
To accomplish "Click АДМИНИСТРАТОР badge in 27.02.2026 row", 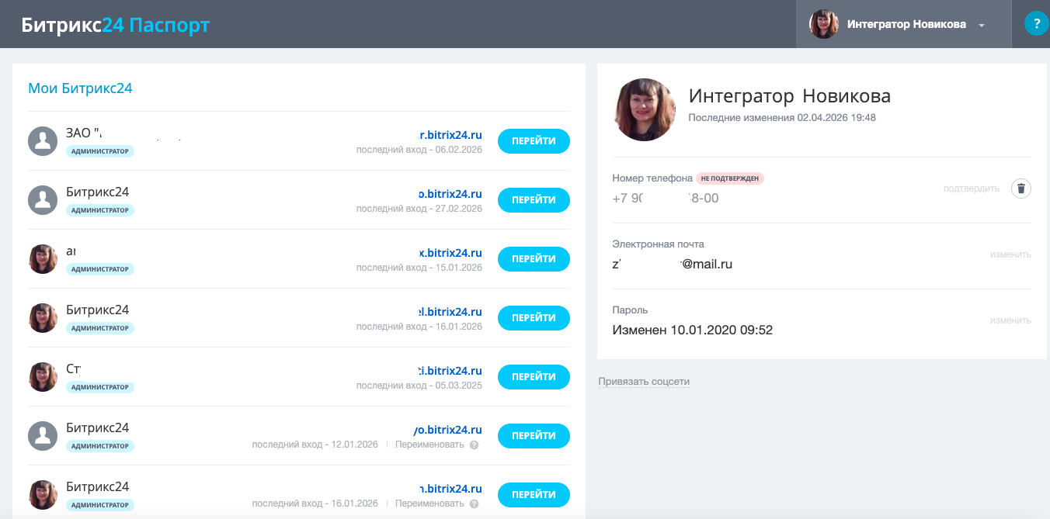I will (x=100, y=210).
